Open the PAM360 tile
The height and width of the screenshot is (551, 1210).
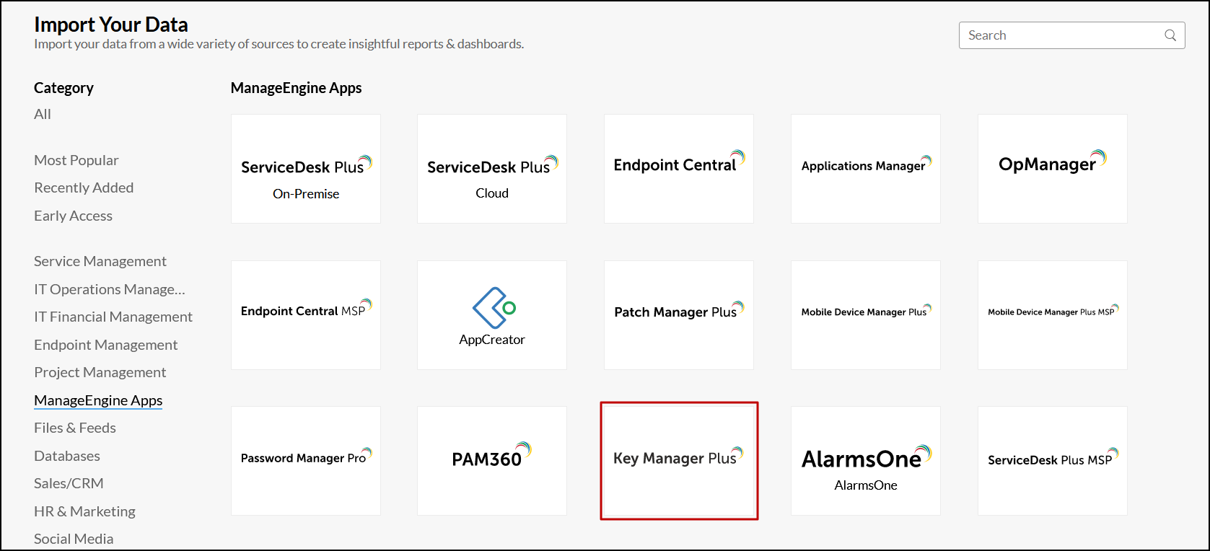[x=492, y=461]
